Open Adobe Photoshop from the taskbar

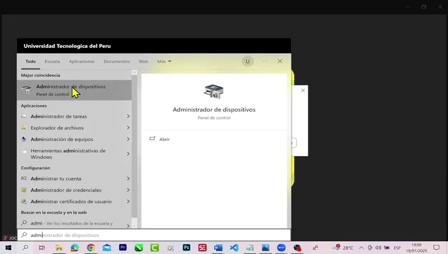(187, 248)
